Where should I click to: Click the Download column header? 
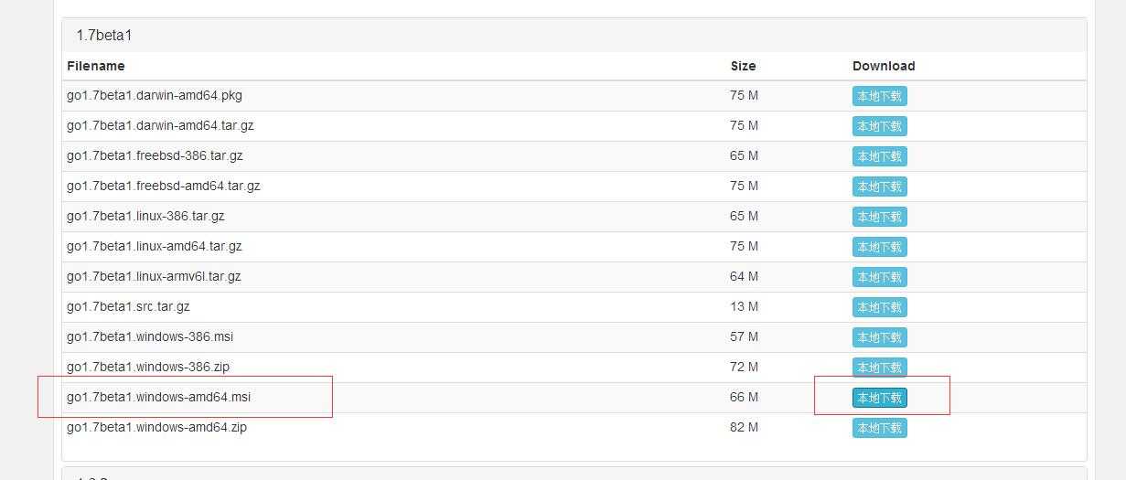point(884,66)
